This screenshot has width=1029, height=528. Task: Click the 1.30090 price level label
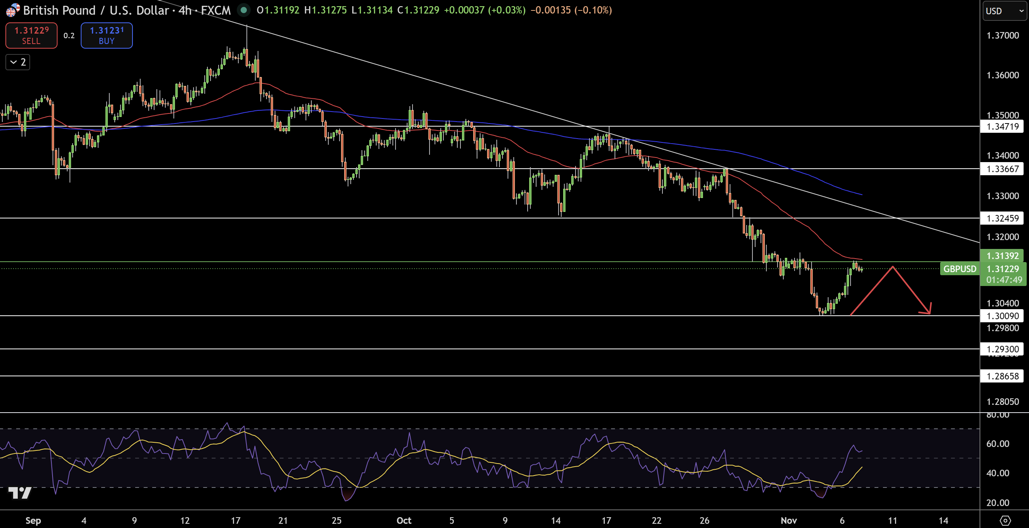pyautogui.click(x=1004, y=316)
